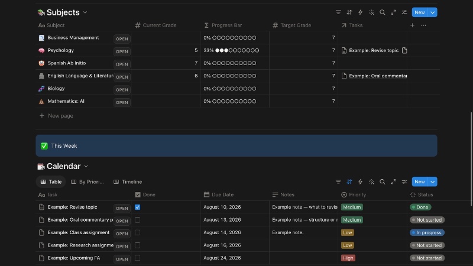Check Done for Example: Research assignment
Screen dimensions: 473x266
(x=137, y=245)
